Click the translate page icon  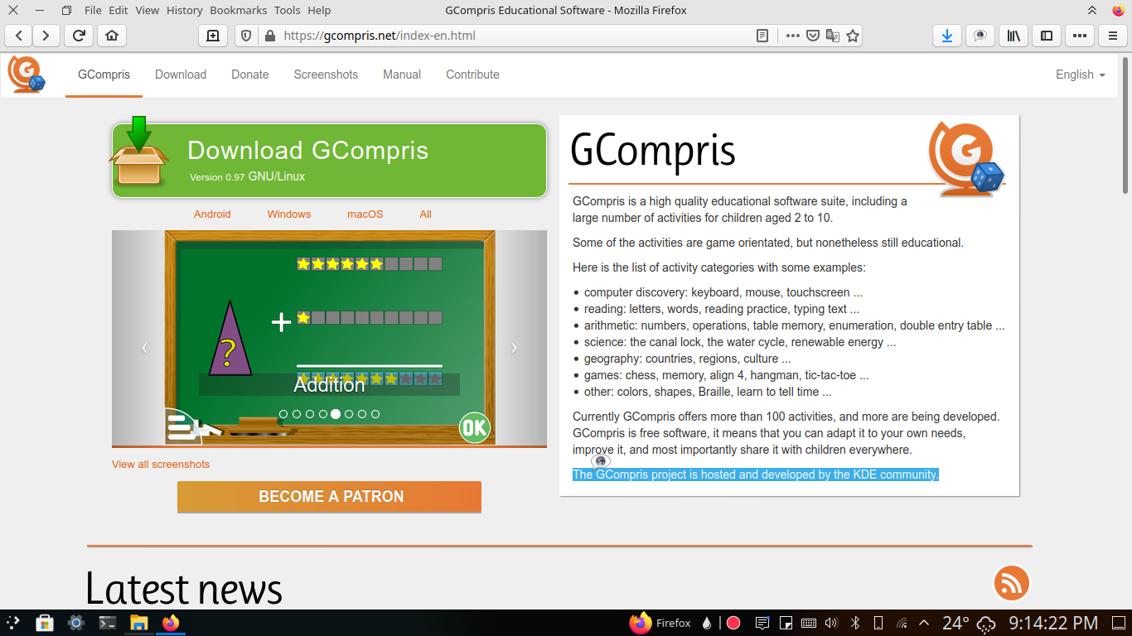click(833, 36)
